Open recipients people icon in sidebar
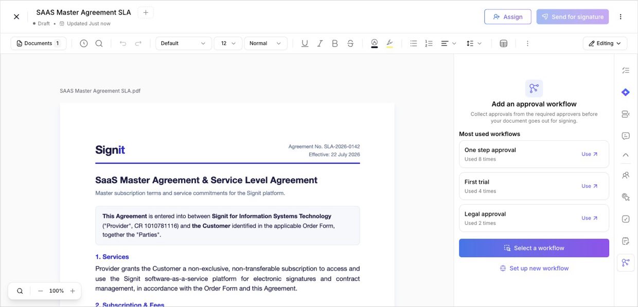The image size is (638, 307). click(626, 175)
